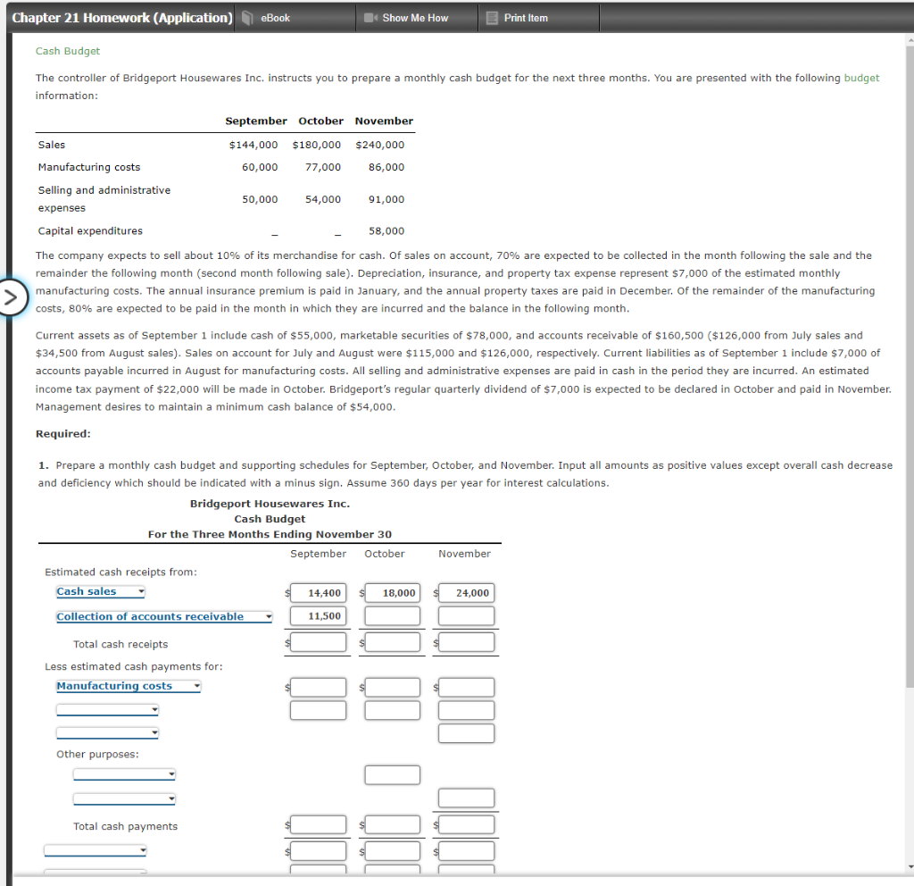
Task: Click the November collection of accounts receivable field
Action: click(x=466, y=616)
